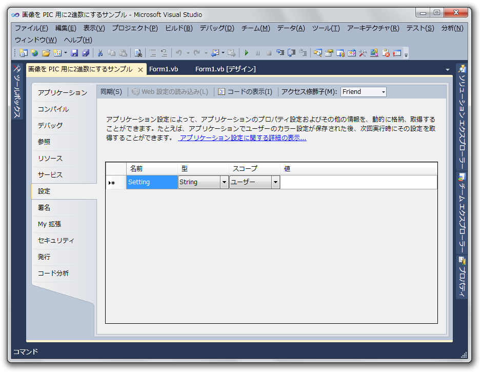
Task: Click the Step Out icon
Action: tap(303, 53)
